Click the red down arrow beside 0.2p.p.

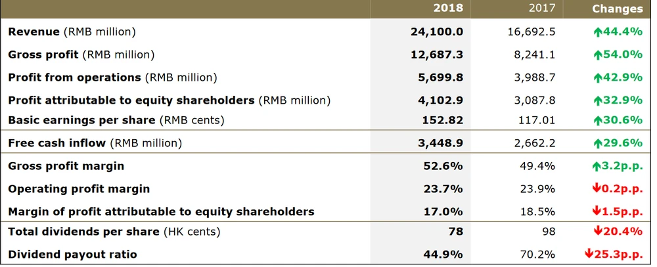pos(597,189)
